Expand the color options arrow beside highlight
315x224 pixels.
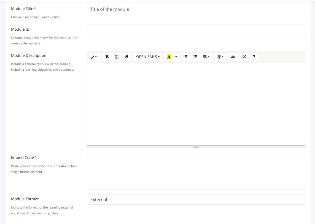pos(176,57)
